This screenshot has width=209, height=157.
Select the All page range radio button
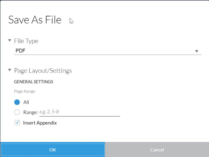click(17, 102)
